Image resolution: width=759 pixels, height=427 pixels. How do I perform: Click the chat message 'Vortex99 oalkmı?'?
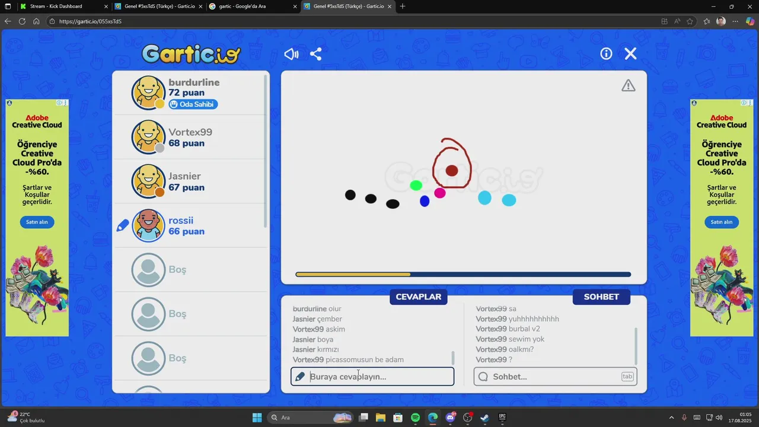pos(505,349)
